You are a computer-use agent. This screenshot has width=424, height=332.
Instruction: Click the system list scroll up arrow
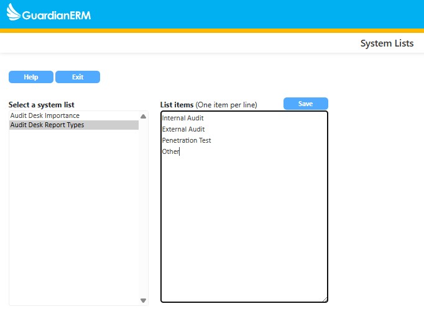[143, 116]
